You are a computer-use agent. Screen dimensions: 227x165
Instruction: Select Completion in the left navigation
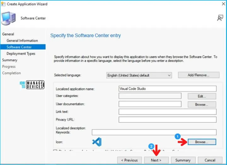(11, 73)
